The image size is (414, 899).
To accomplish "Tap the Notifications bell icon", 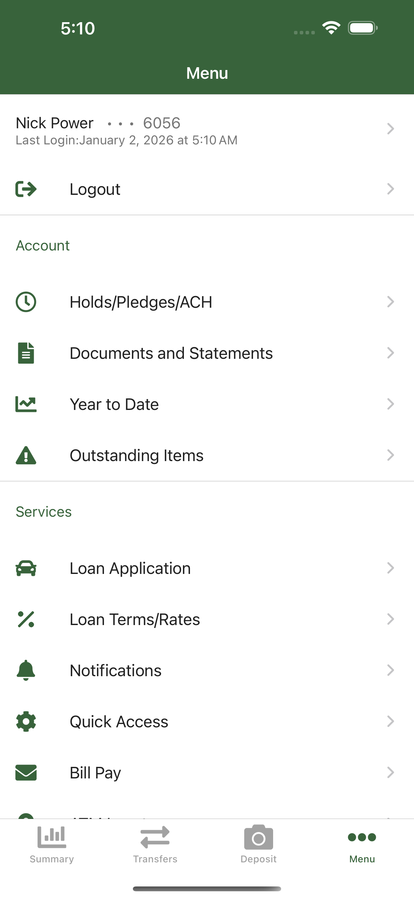I will point(26,670).
